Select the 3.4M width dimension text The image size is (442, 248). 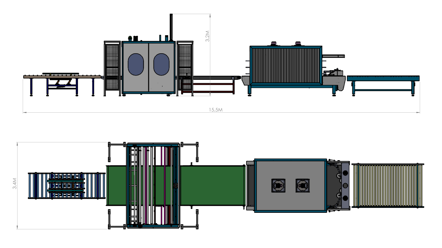tap(15, 185)
